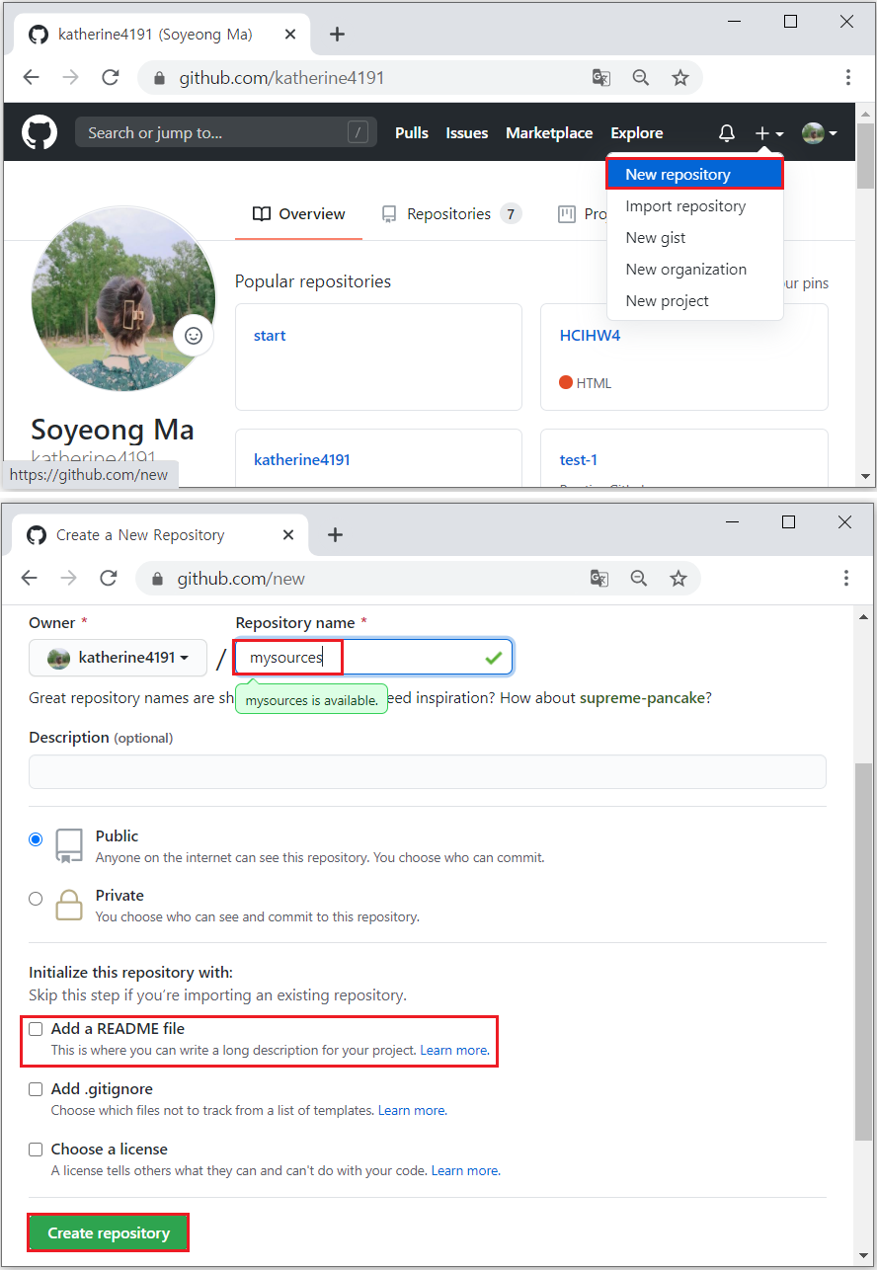
Task: Select New repository from dropdown menu
Action: click(x=695, y=174)
